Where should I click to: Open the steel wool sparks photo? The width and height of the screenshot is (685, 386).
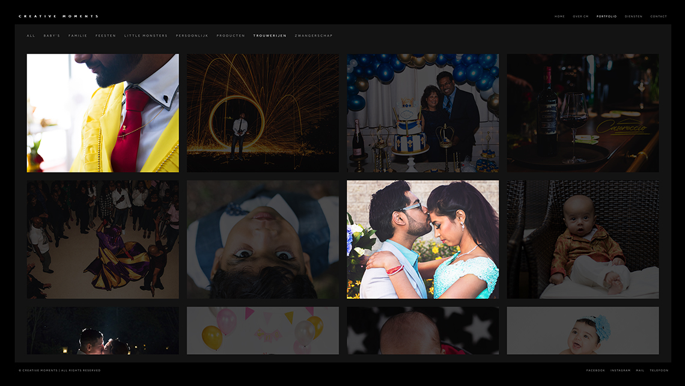coord(263,113)
